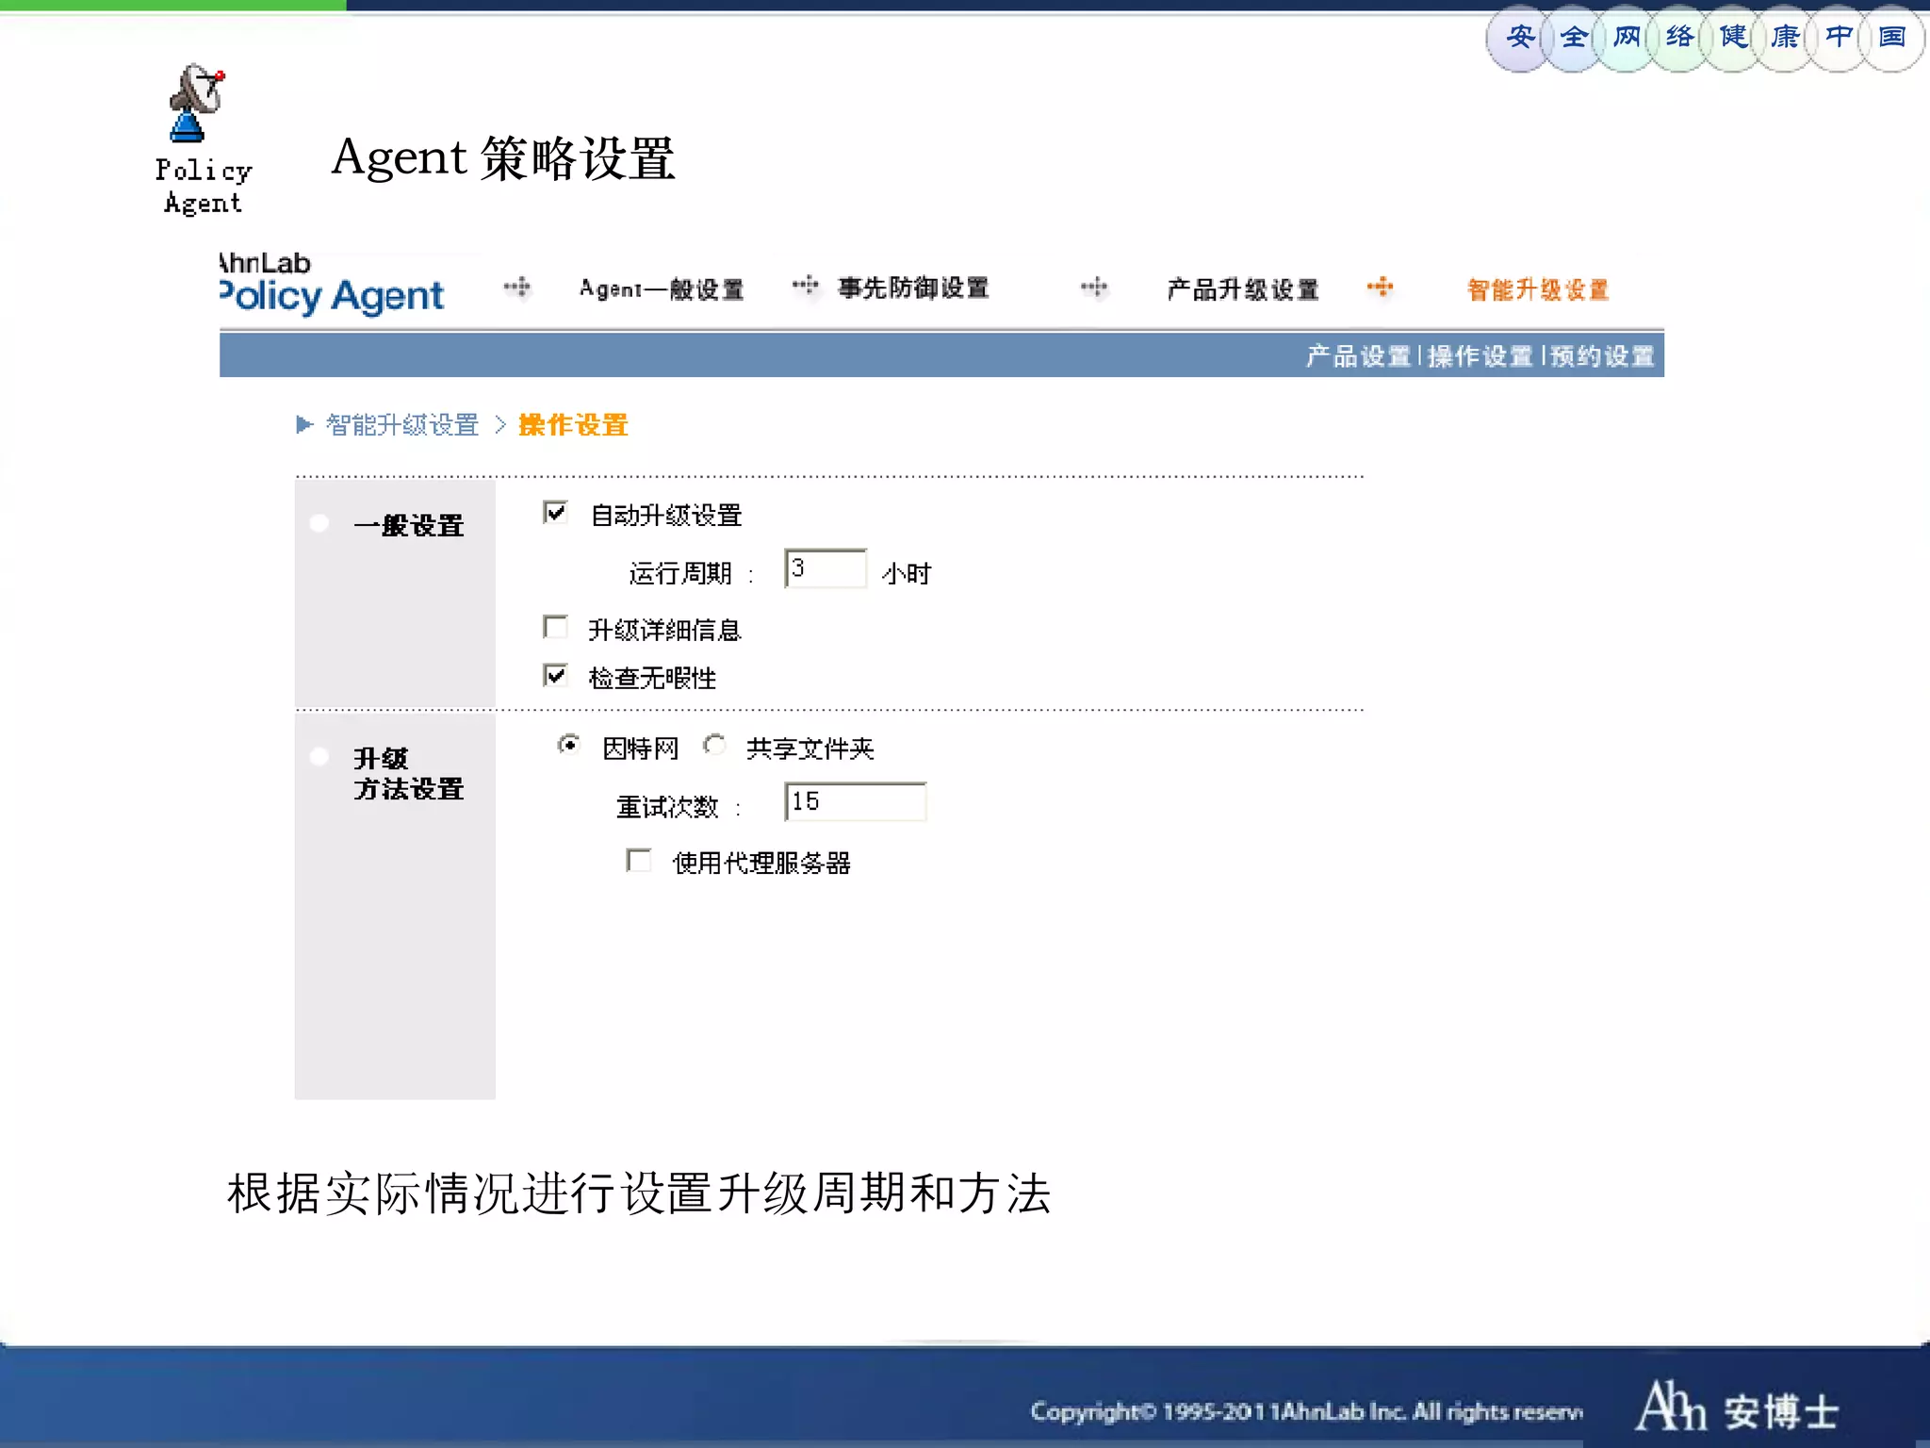Click the AhnLab Policy Agent logo

click(x=332, y=283)
